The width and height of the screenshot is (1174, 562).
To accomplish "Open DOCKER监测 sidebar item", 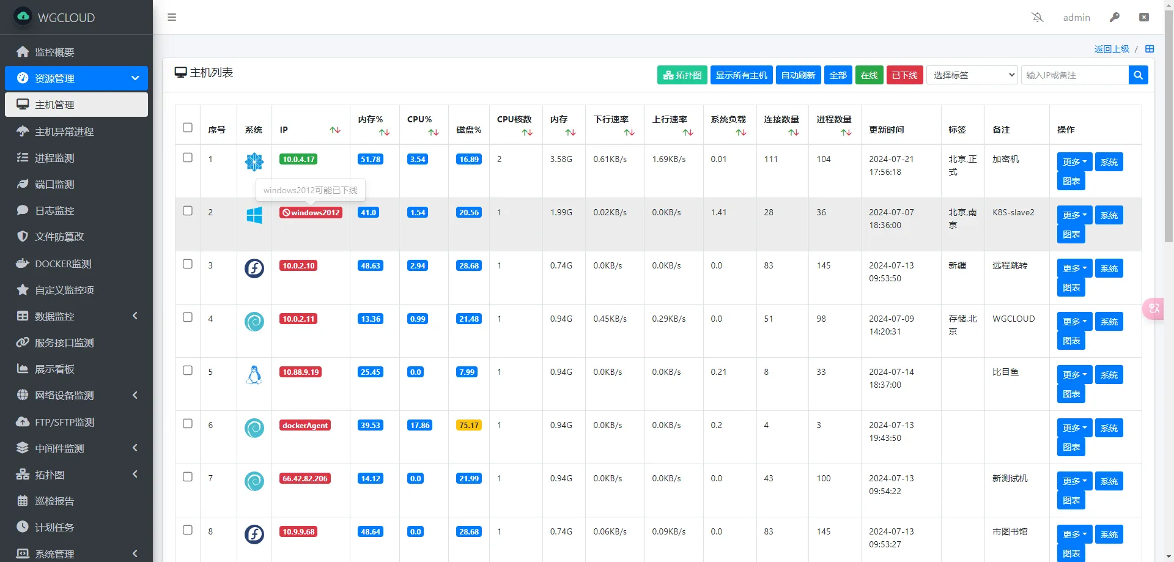I will (76, 264).
